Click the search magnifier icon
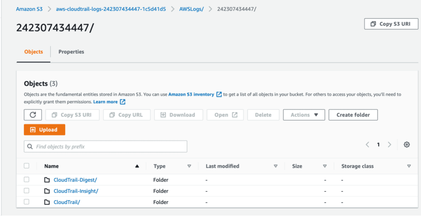The width and height of the screenshot is (421, 217). click(x=30, y=146)
